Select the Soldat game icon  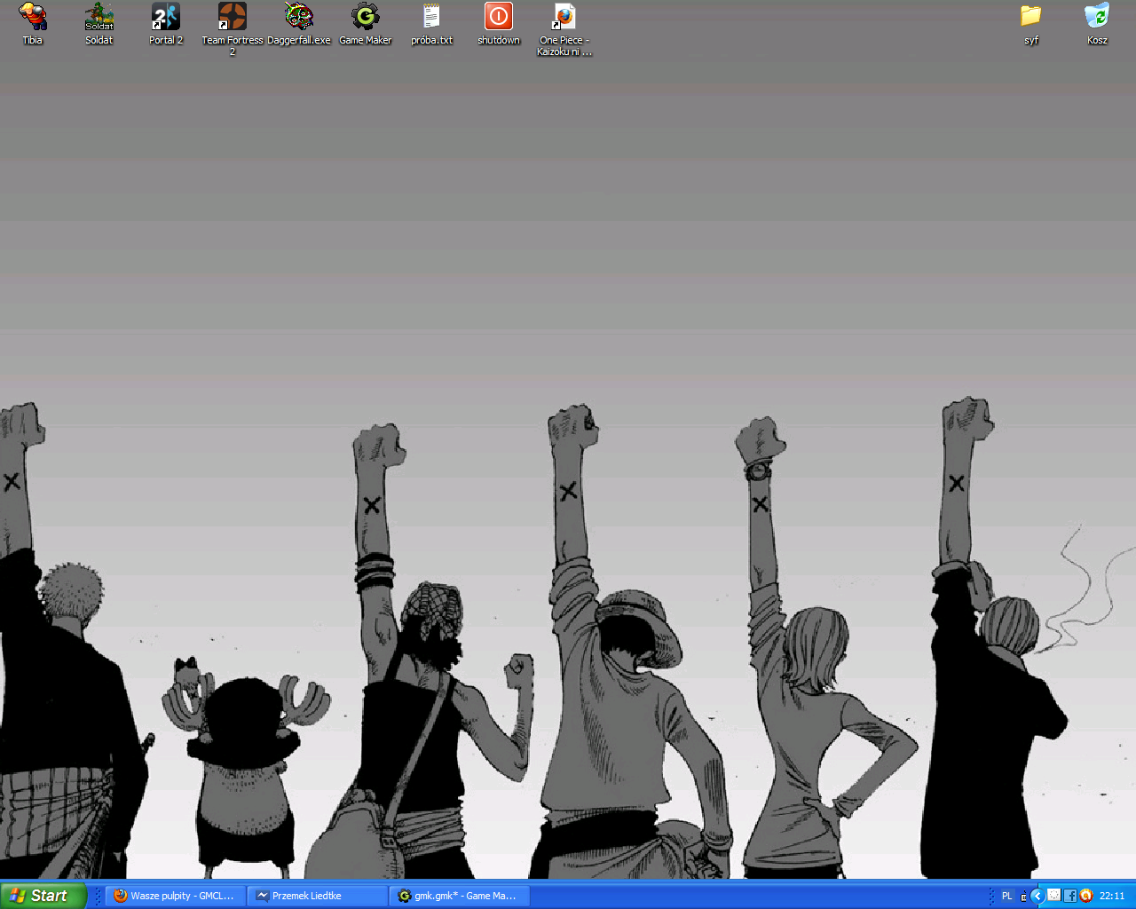pos(99,17)
